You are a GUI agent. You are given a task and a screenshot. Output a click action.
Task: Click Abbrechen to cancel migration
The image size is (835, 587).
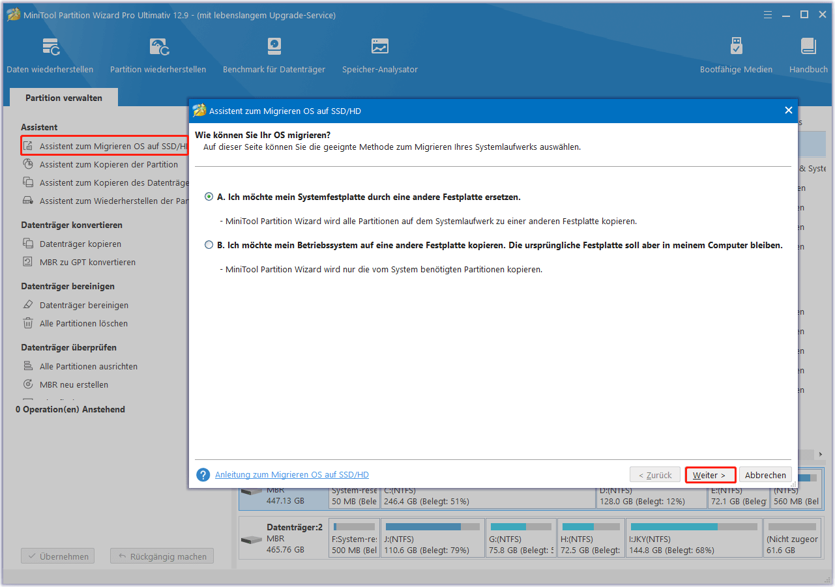click(x=765, y=475)
